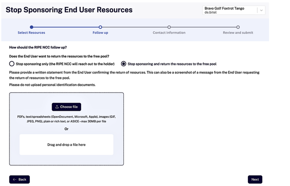
Task: Click the Follow up step circle
Action: coord(100,27)
